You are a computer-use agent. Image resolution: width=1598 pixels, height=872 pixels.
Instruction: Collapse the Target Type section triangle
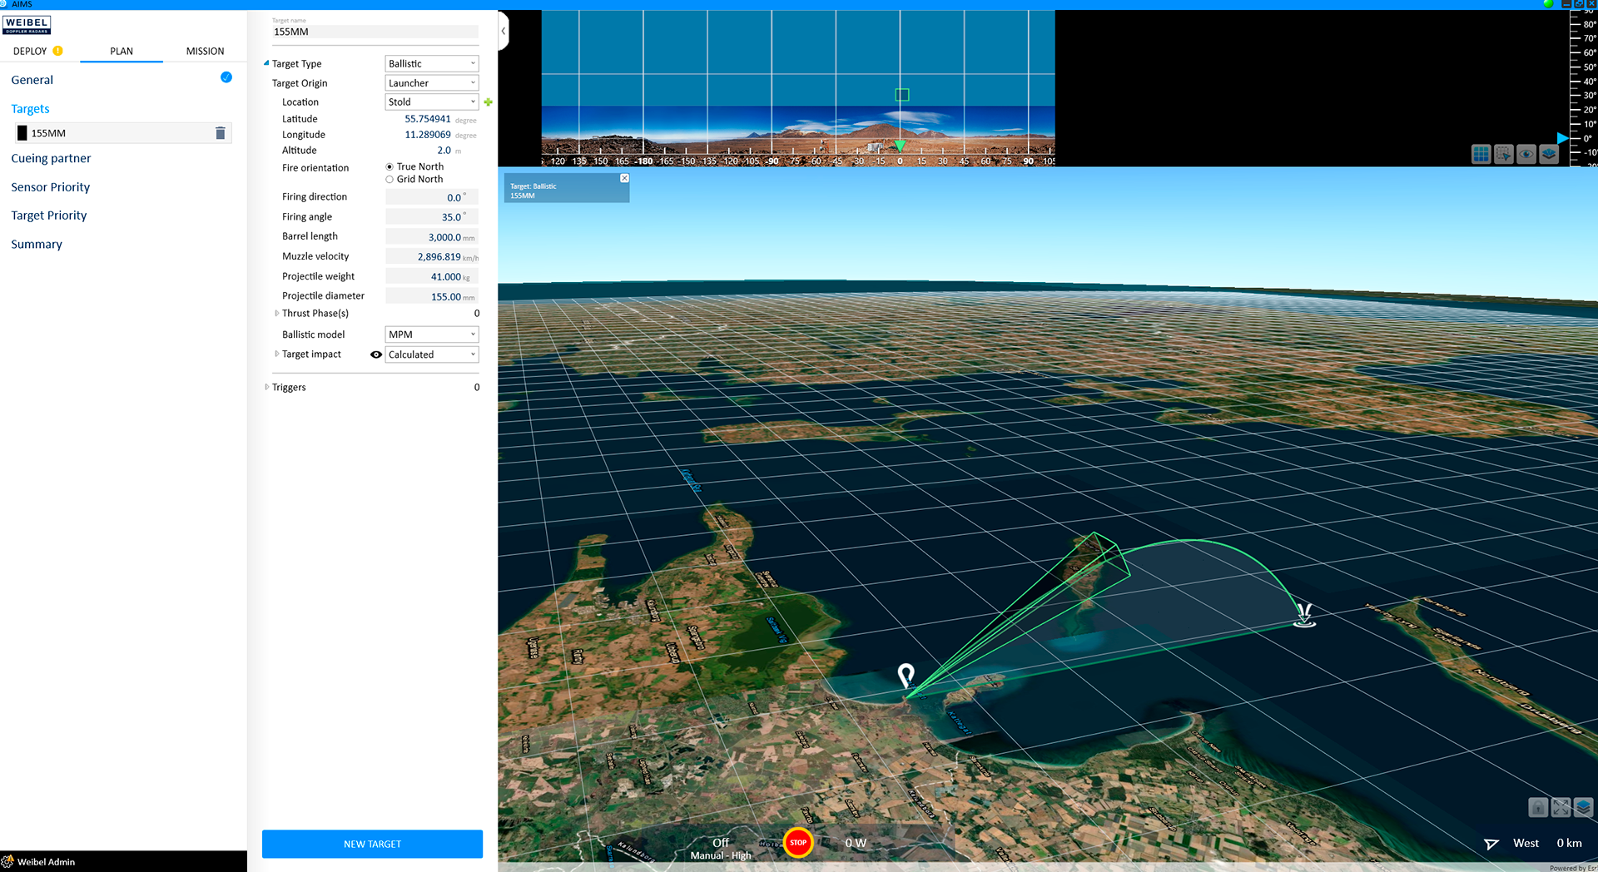point(266,63)
